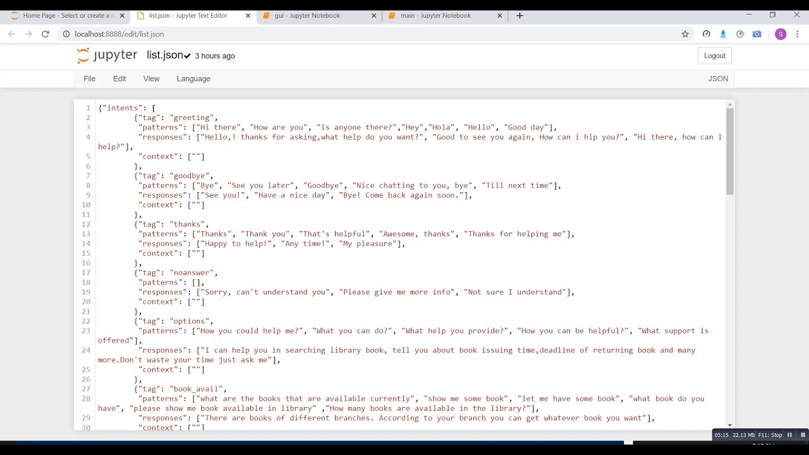Click the "book_avail" tag value
Viewport: 809px width, 455px height.
pyautogui.click(x=196, y=389)
